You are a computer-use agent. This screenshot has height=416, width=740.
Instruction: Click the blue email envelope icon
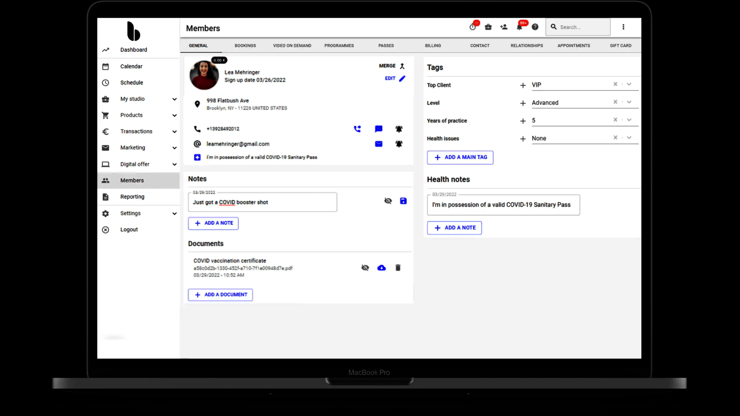point(378,144)
